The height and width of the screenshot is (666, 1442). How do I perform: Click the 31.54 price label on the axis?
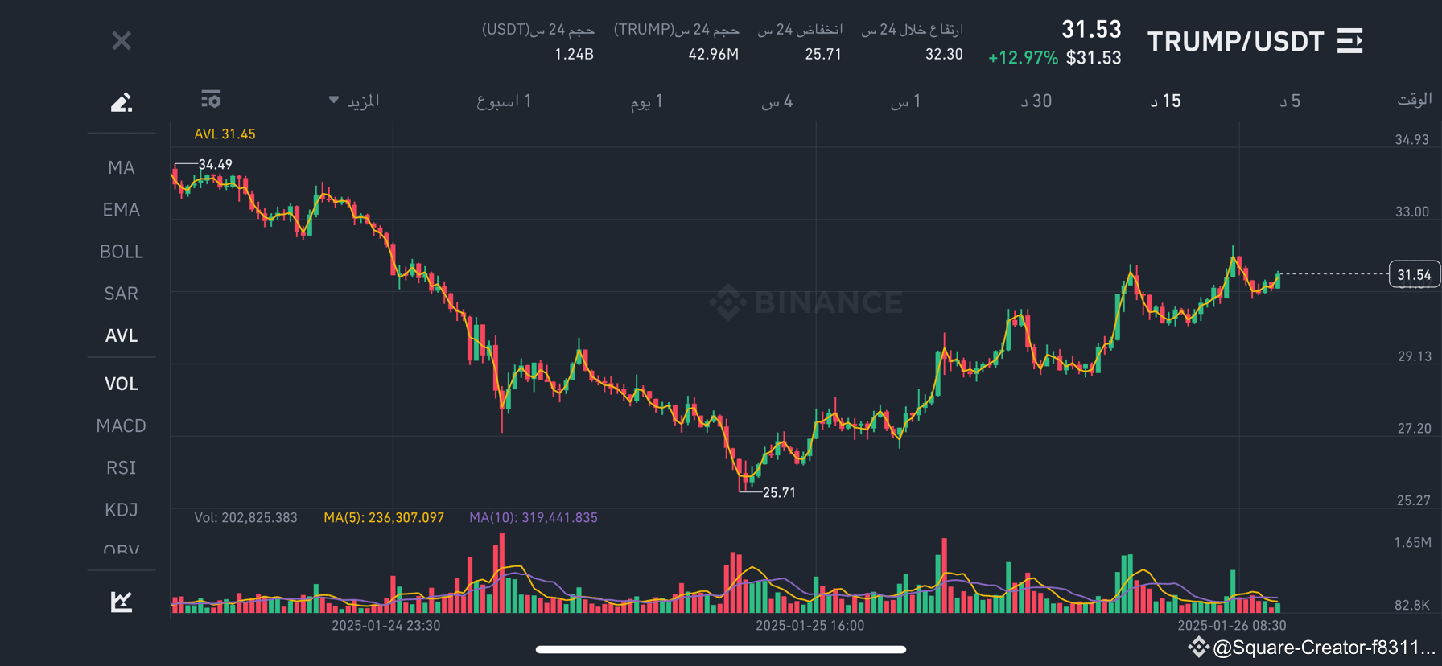point(1412,273)
